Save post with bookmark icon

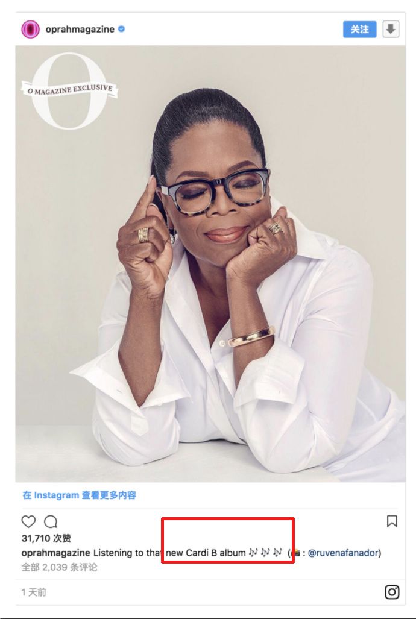[x=391, y=521]
